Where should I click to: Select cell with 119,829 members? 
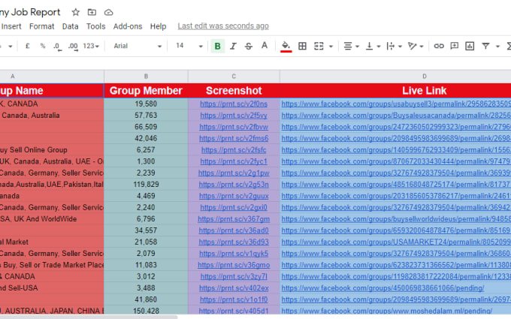click(146, 185)
